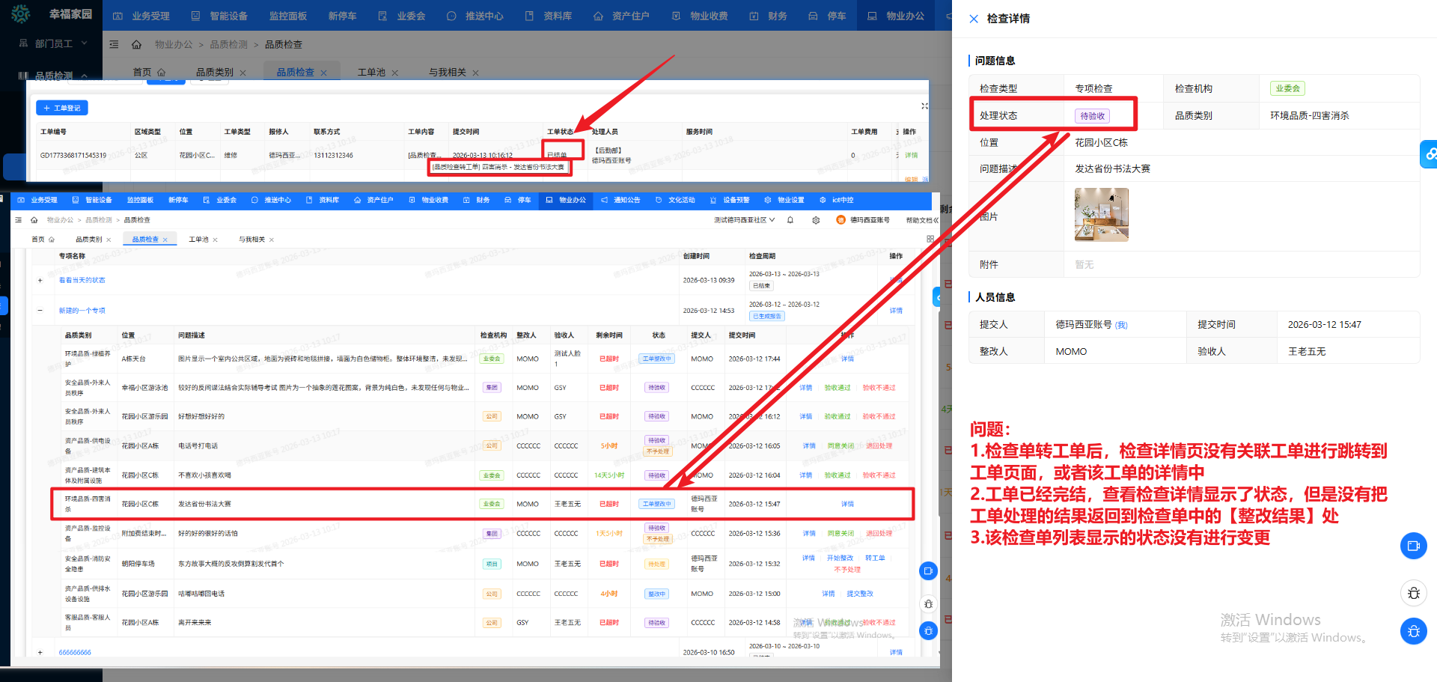This screenshot has width=1437, height=682.
Task: Expand the 看看当天的状态 row
Action: coord(40,280)
